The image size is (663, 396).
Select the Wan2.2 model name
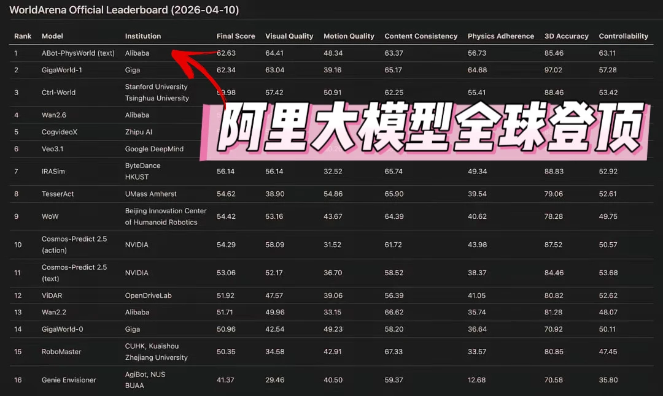point(53,313)
